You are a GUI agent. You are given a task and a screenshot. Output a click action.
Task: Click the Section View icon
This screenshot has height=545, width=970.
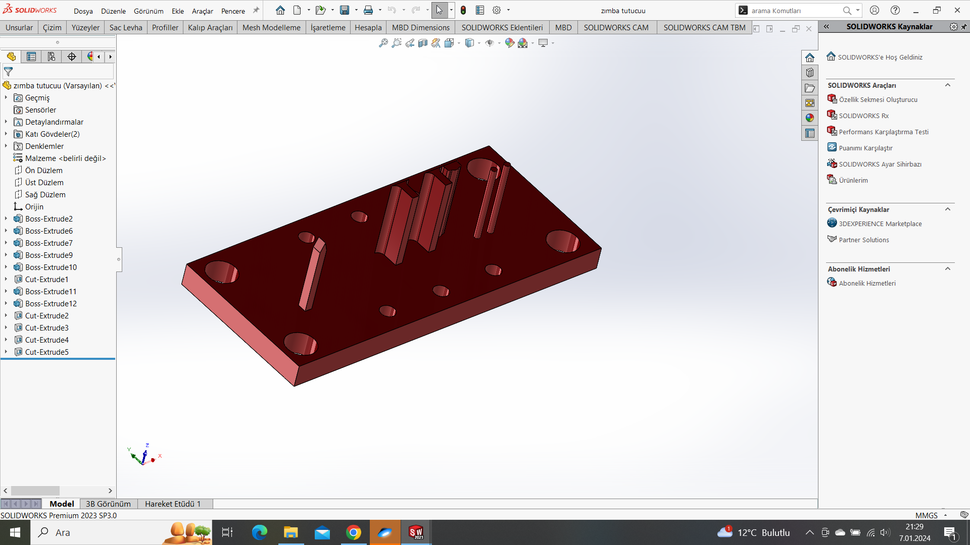point(423,43)
